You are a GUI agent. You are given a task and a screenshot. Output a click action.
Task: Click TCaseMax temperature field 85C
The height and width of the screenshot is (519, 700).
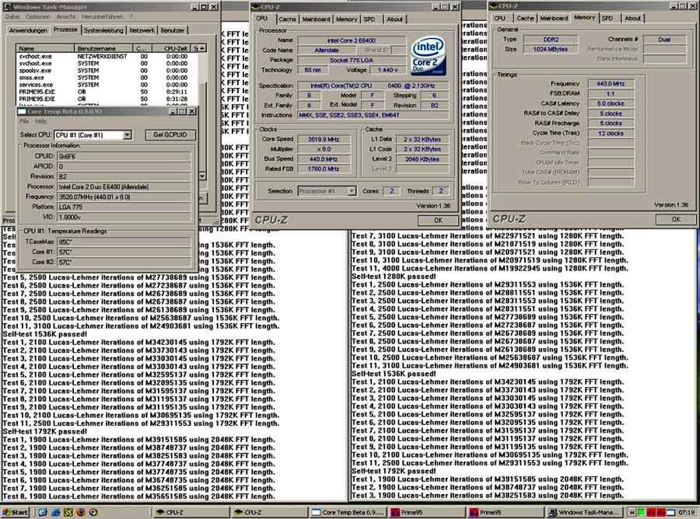pos(124,242)
